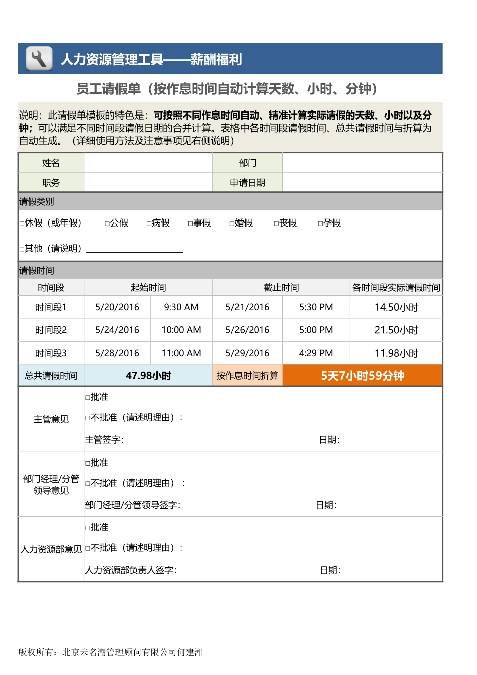
Task: Check the 其他（请说明）box
Action: coord(21,248)
